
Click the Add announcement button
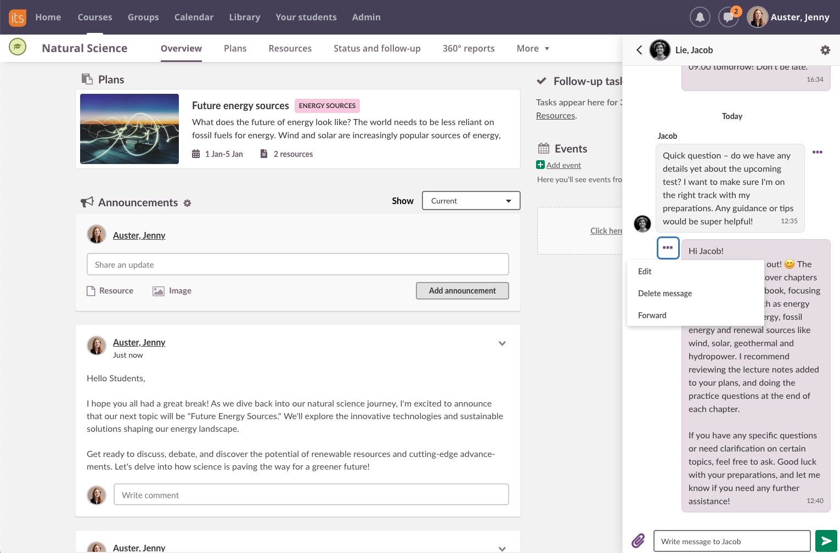pyautogui.click(x=462, y=291)
